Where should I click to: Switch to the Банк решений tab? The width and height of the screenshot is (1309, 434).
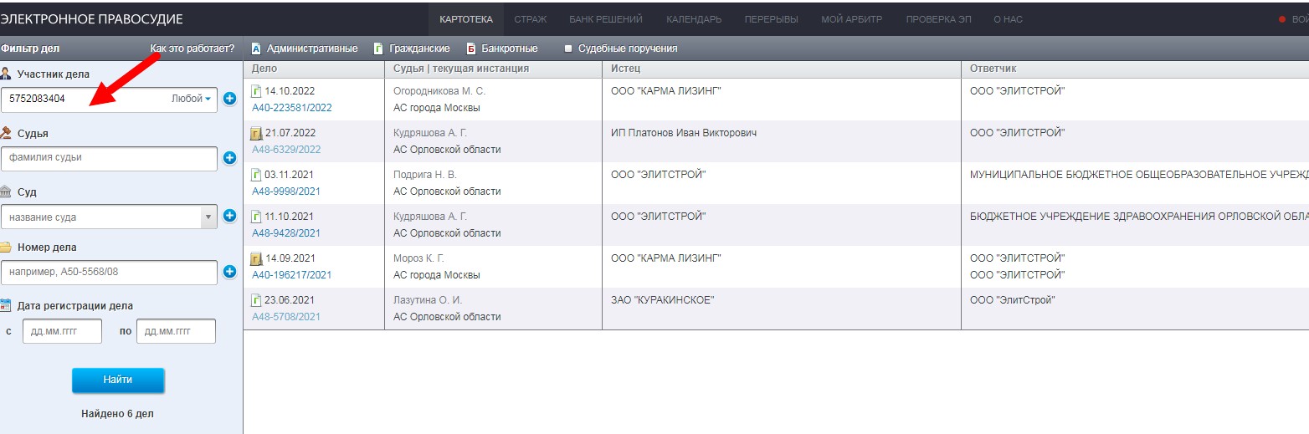(x=605, y=19)
